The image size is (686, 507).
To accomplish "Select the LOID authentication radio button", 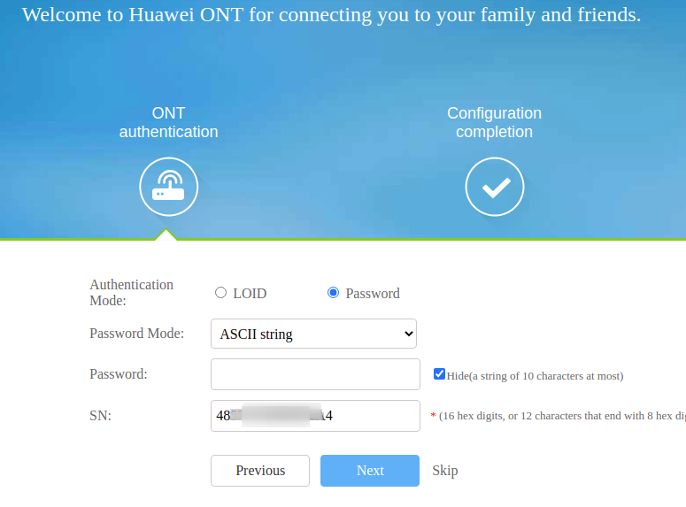I will pyautogui.click(x=220, y=293).
